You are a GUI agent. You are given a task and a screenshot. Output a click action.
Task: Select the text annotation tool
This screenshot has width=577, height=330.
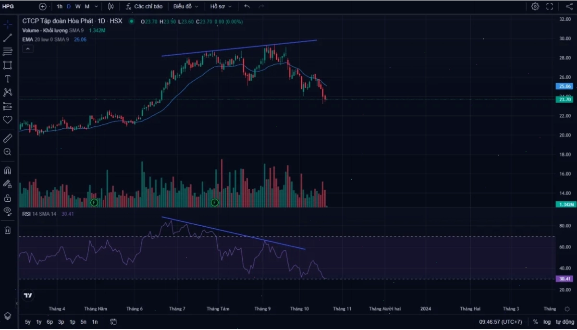(x=8, y=79)
